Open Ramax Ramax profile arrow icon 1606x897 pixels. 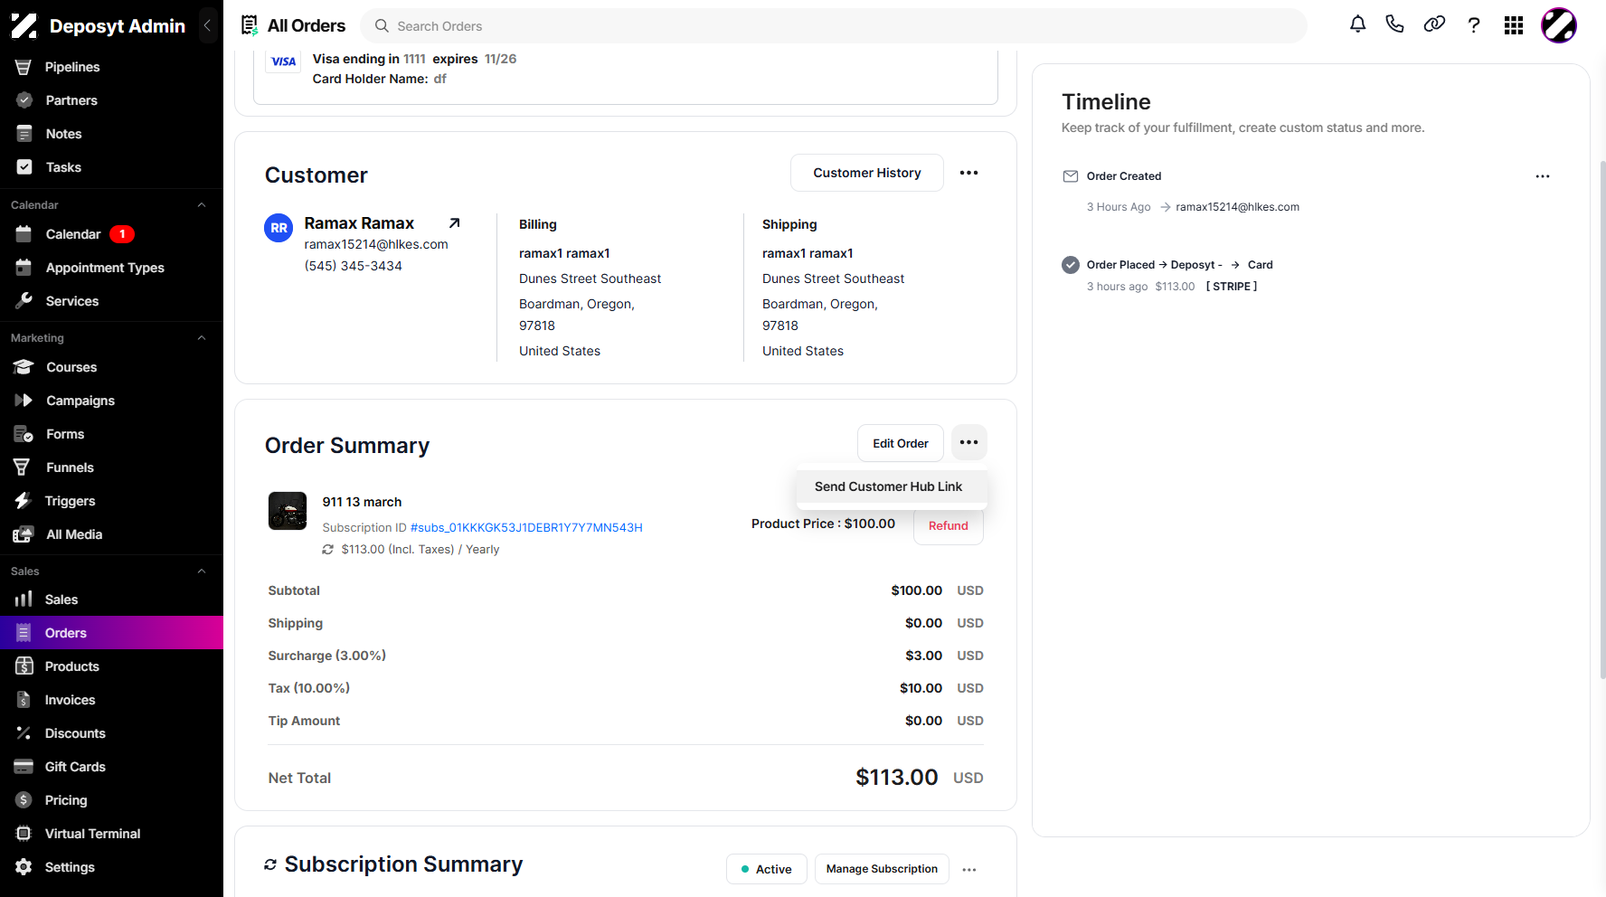[x=455, y=222]
